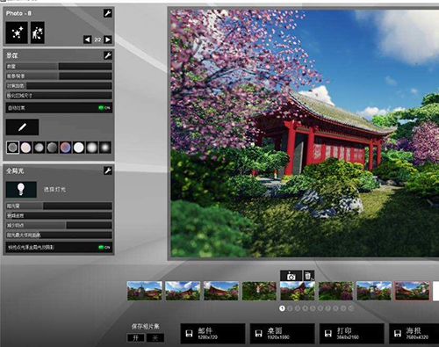Select photo set page dot 5
439x347 pixels.
click(x=313, y=308)
